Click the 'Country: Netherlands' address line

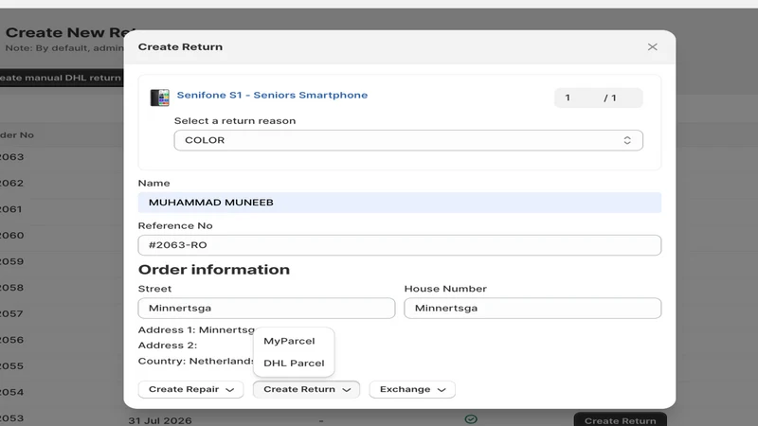pyautogui.click(x=196, y=362)
